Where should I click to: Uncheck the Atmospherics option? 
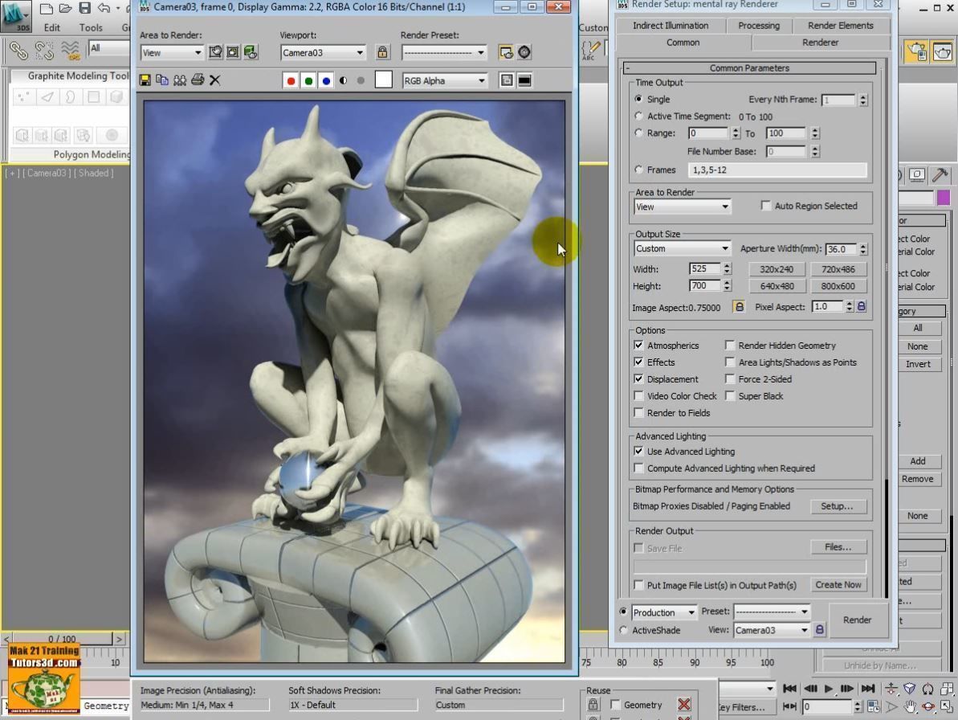639,346
